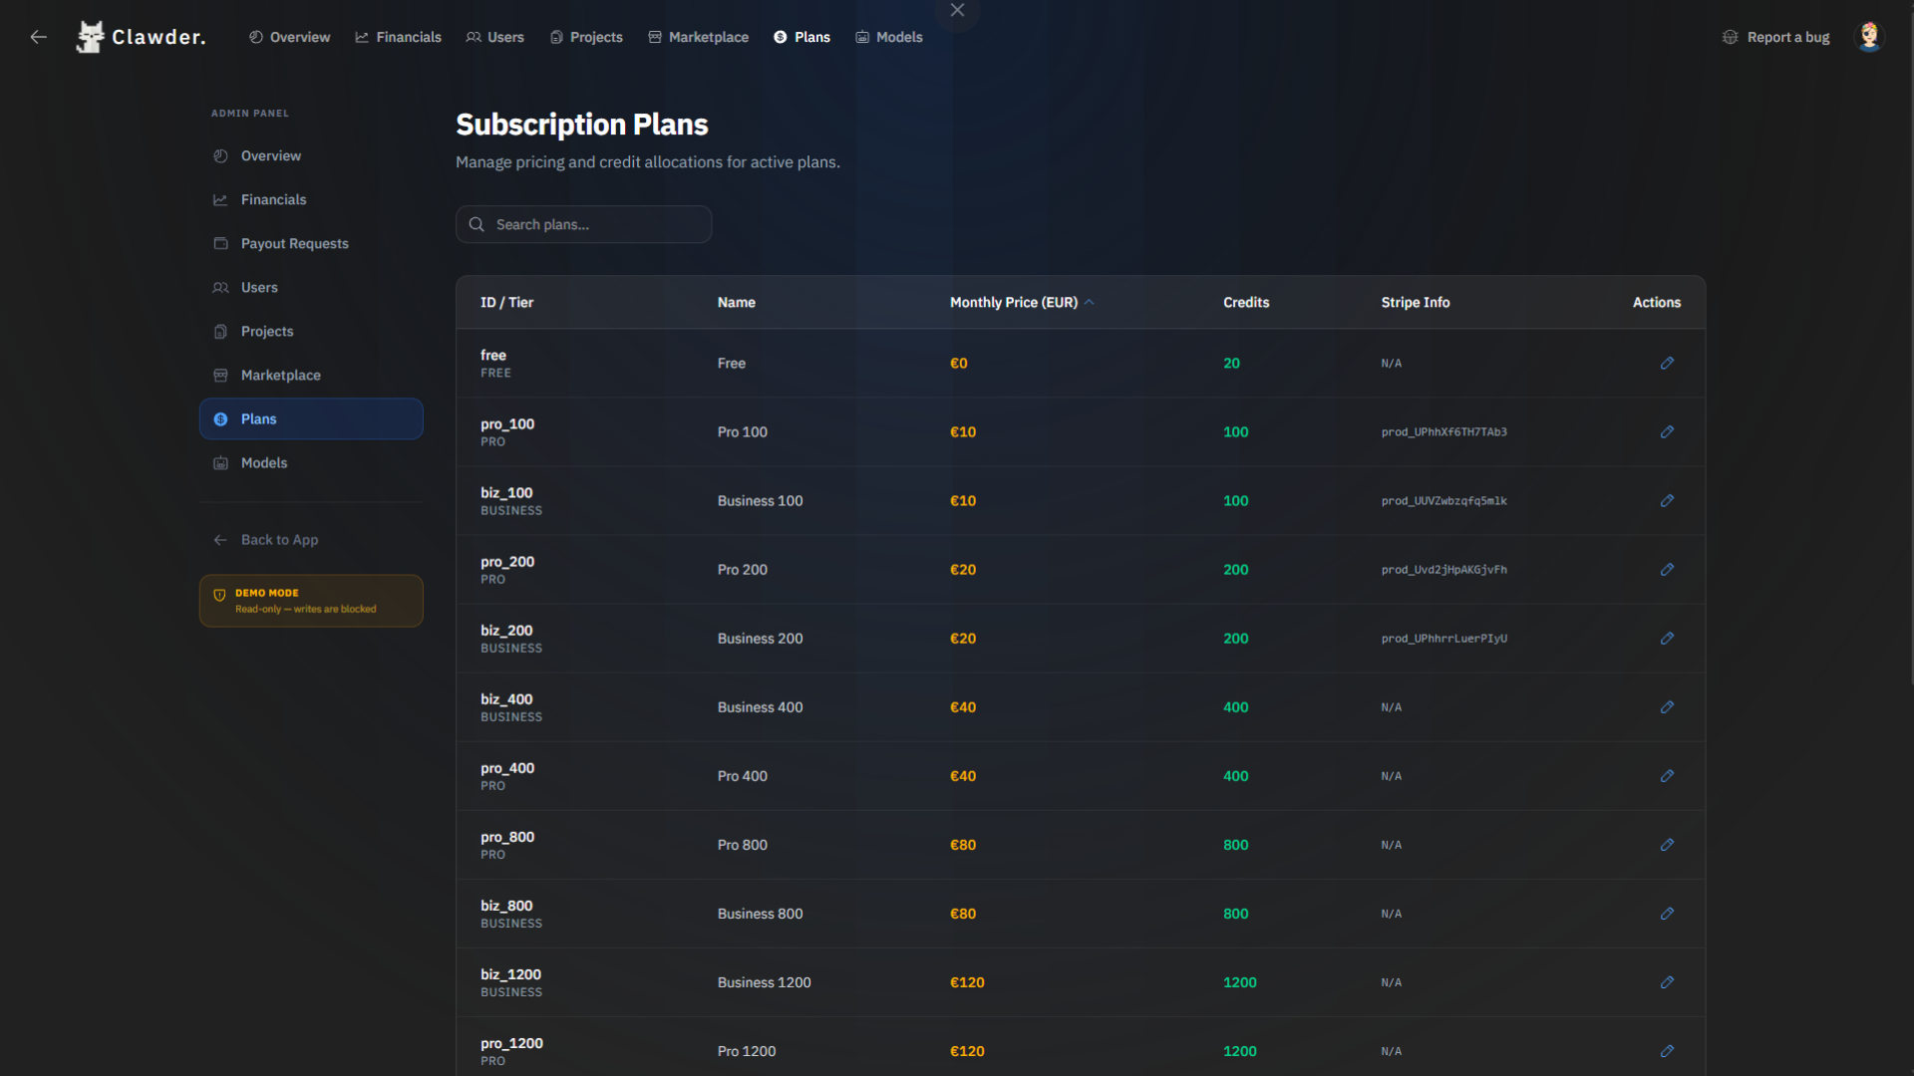1914x1076 pixels.
Task: Go back using top-left arrow
Action: [39, 37]
